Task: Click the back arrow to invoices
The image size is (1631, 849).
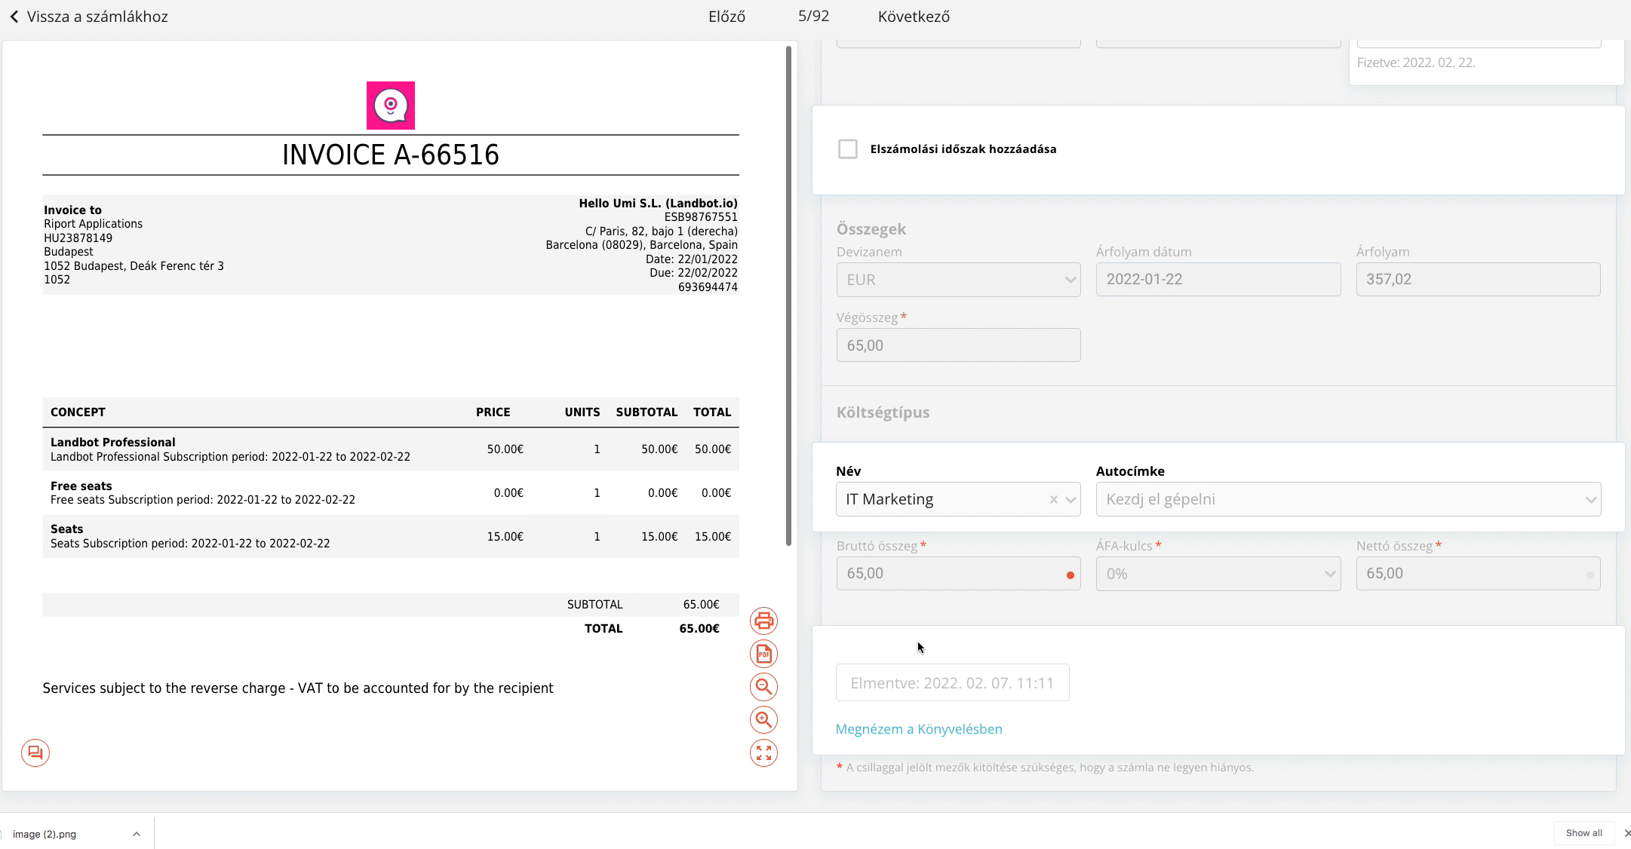Action: pyautogui.click(x=14, y=17)
